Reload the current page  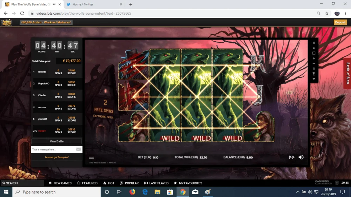click(x=22, y=13)
